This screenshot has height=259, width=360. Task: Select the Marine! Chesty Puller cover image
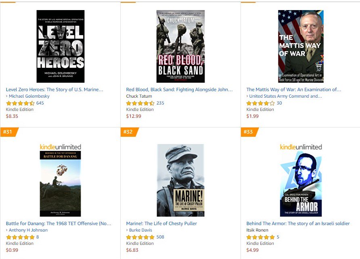(x=180, y=180)
